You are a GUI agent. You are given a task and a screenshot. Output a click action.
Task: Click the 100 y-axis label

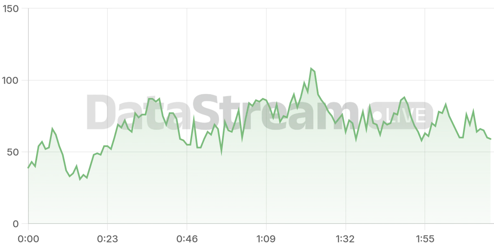10,80
